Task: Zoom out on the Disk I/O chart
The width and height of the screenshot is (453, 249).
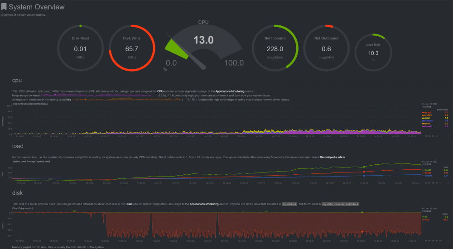Action: pyautogui.click(x=440, y=240)
